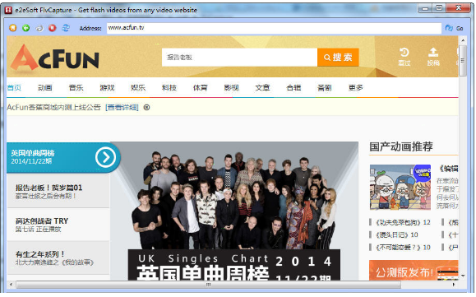Dismiss the announcement with circled X
476x297 pixels.
[x=146, y=108]
